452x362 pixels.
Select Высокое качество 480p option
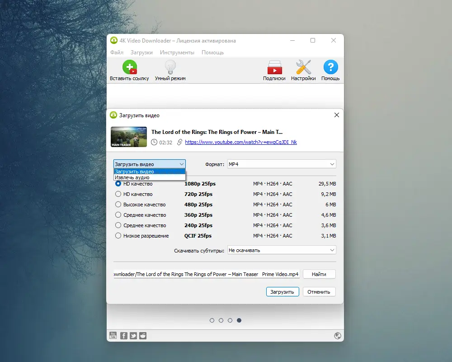tap(118, 205)
